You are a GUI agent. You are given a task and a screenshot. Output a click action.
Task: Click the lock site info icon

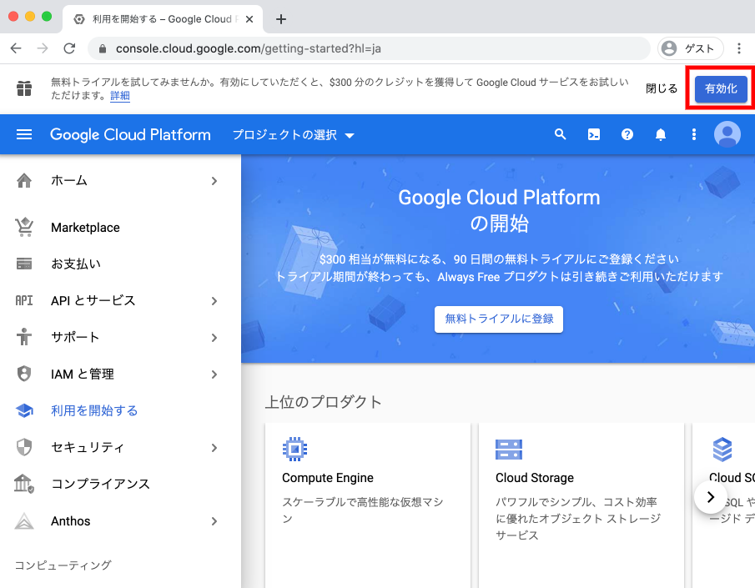tap(102, 48)
